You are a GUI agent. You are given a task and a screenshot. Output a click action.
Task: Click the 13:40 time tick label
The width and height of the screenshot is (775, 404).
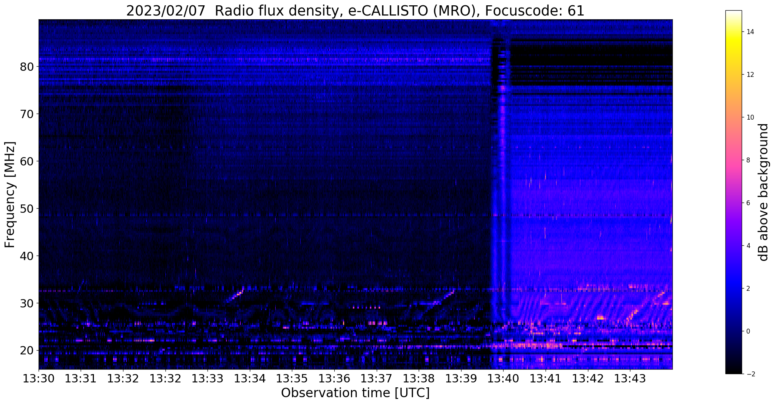pyautogui.click(x=503, y=378)
